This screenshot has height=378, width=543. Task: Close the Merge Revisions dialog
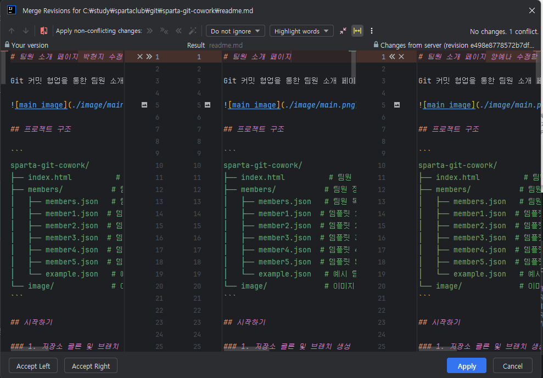pos(532,10)
